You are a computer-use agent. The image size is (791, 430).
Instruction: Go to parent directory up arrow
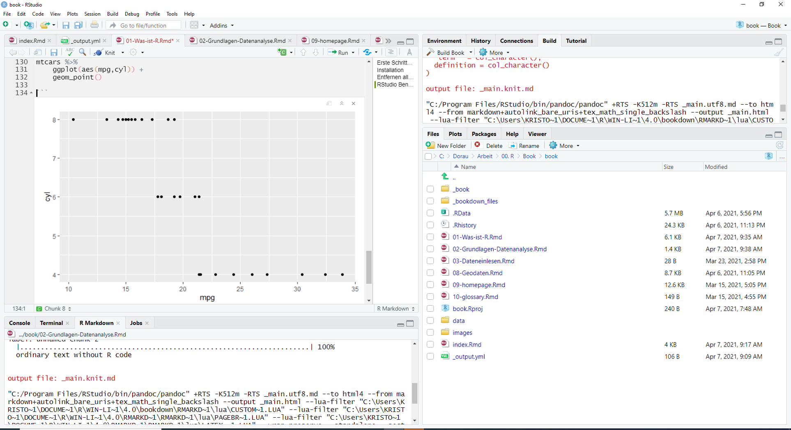pyautogui.click(x=445, y=177)
